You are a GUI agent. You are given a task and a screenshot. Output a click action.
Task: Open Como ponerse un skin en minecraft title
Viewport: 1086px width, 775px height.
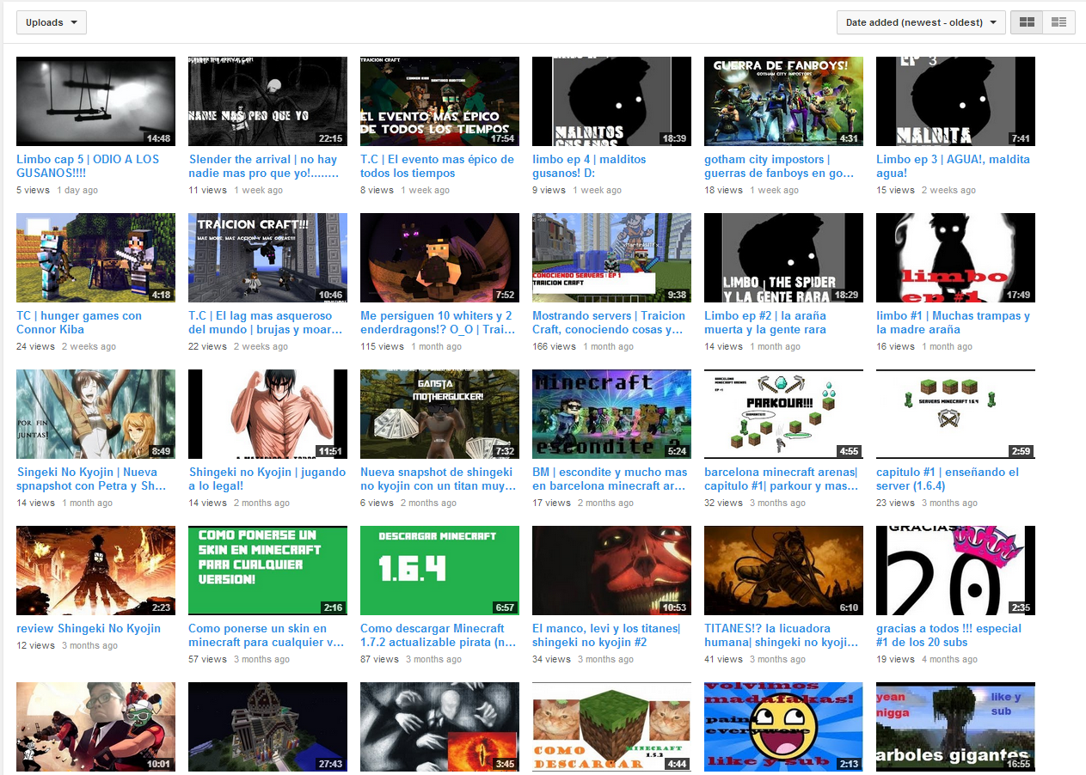266,635
